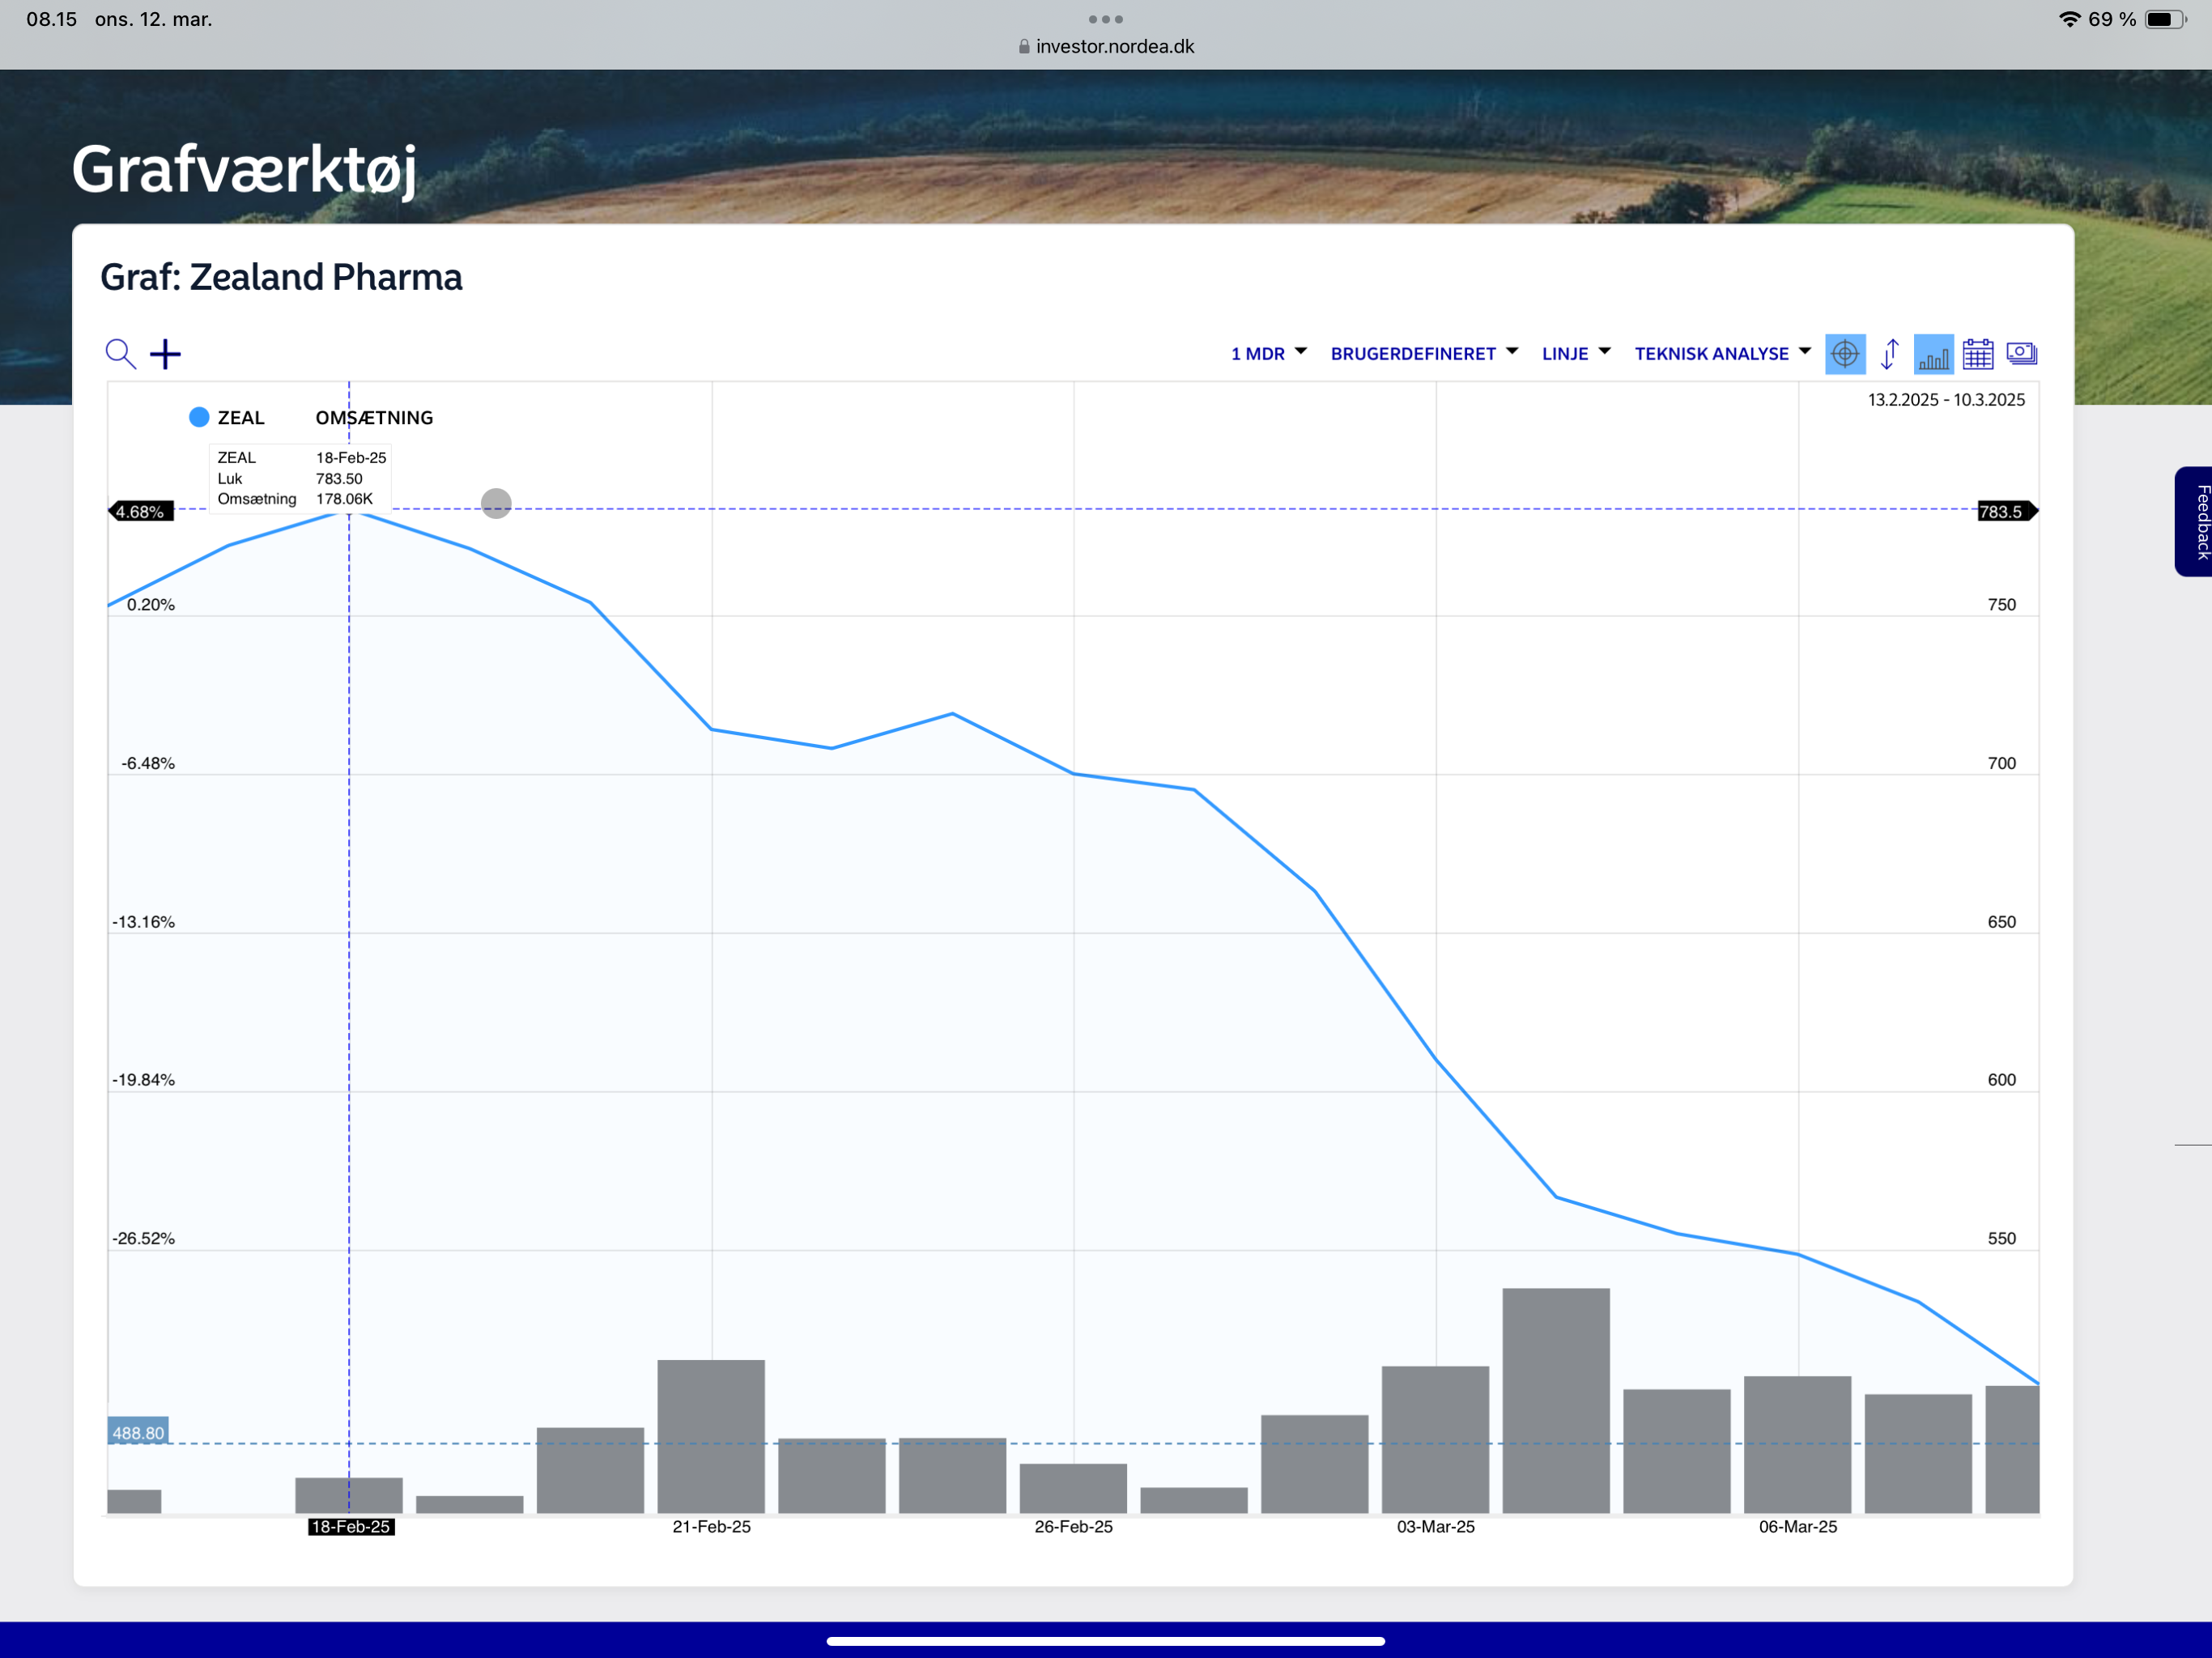2212x1658 pixels.
Task: Click the -6.48% percentage axis label
Action: (148, 764)
